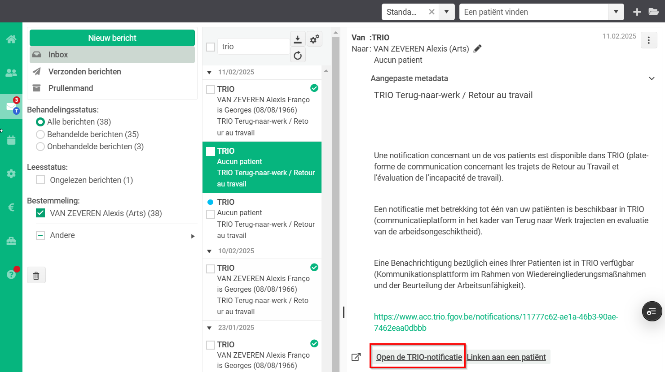Collapse the 23/01/2025 date group

pos(209,328)
